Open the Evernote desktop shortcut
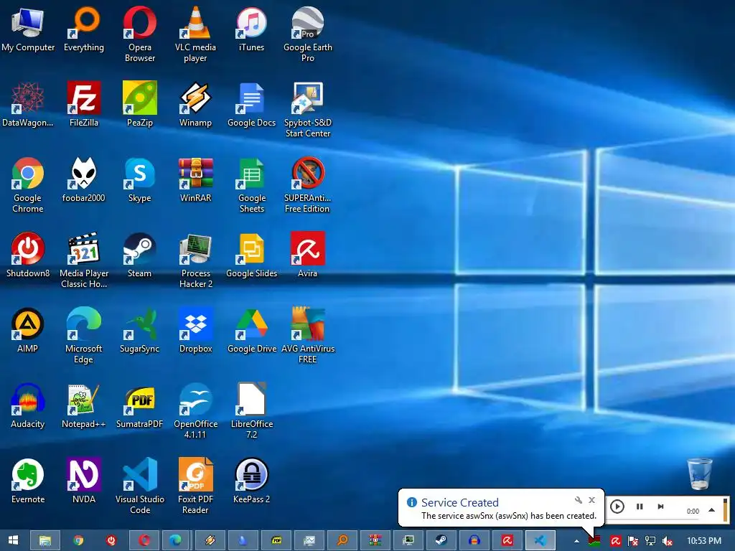Image resolution: width=735 pixels, height=551 pixels. click(x=28, y=481)
